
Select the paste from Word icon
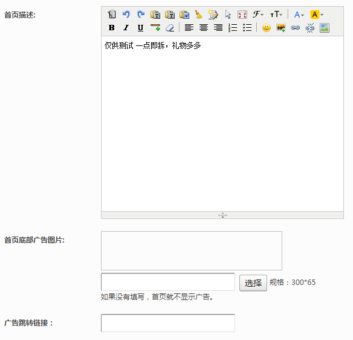184,15
